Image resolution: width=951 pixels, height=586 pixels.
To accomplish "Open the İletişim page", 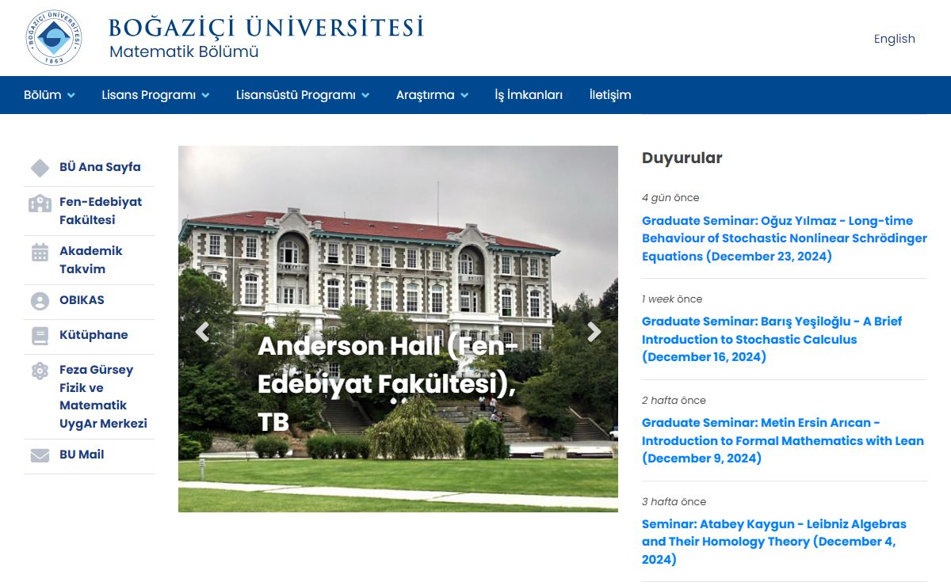I will point(610,95).
